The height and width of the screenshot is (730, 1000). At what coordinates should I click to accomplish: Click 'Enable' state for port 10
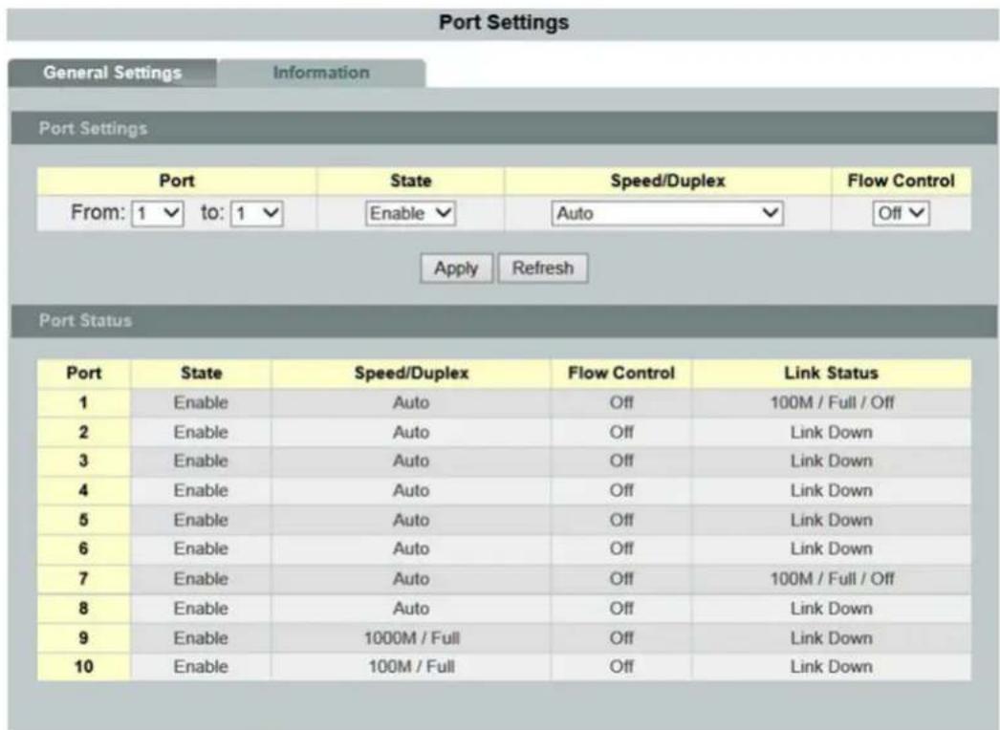[x=201, y=667]
